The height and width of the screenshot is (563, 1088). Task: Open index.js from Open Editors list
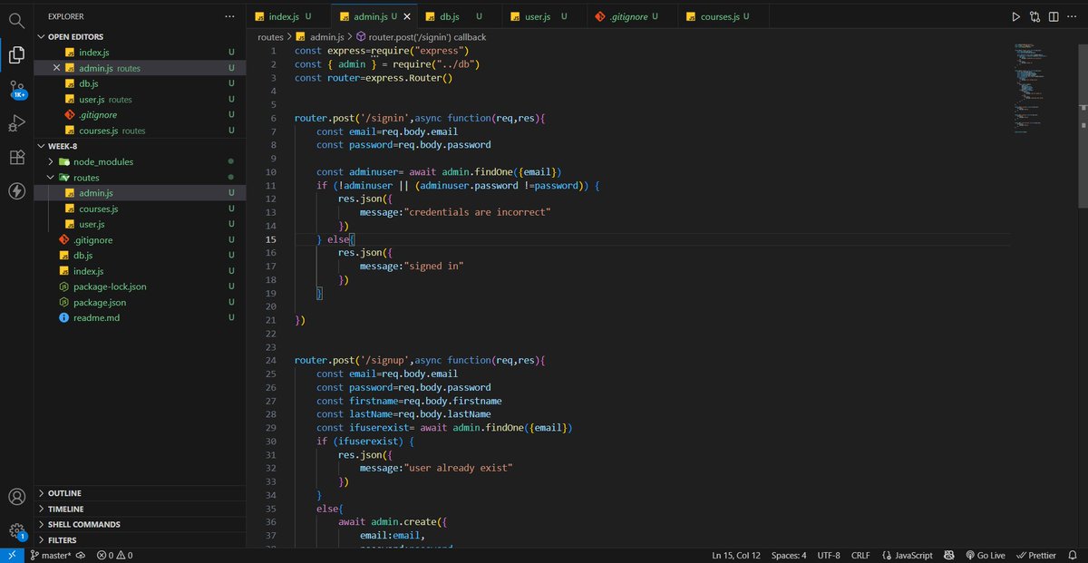140,53
